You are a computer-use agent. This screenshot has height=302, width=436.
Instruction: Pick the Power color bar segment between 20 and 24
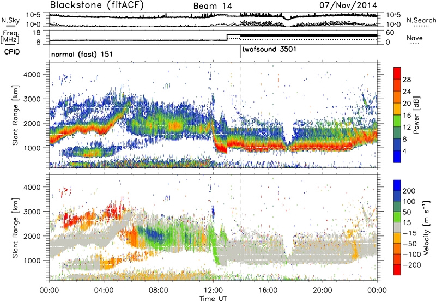pos(397,98)
